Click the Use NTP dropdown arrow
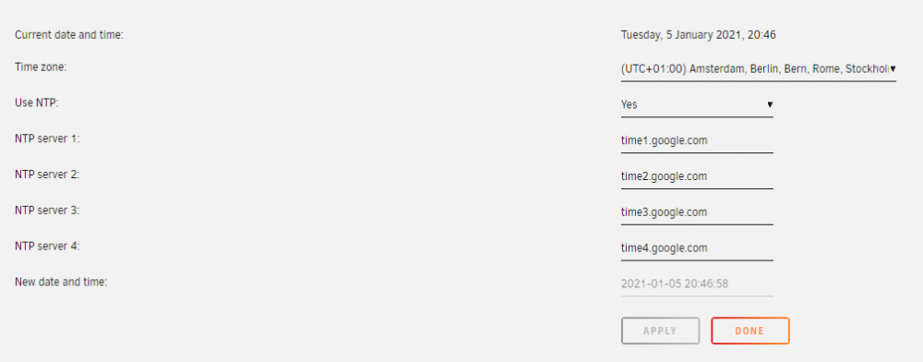This screenshot has width=923, height=362. 770,104
